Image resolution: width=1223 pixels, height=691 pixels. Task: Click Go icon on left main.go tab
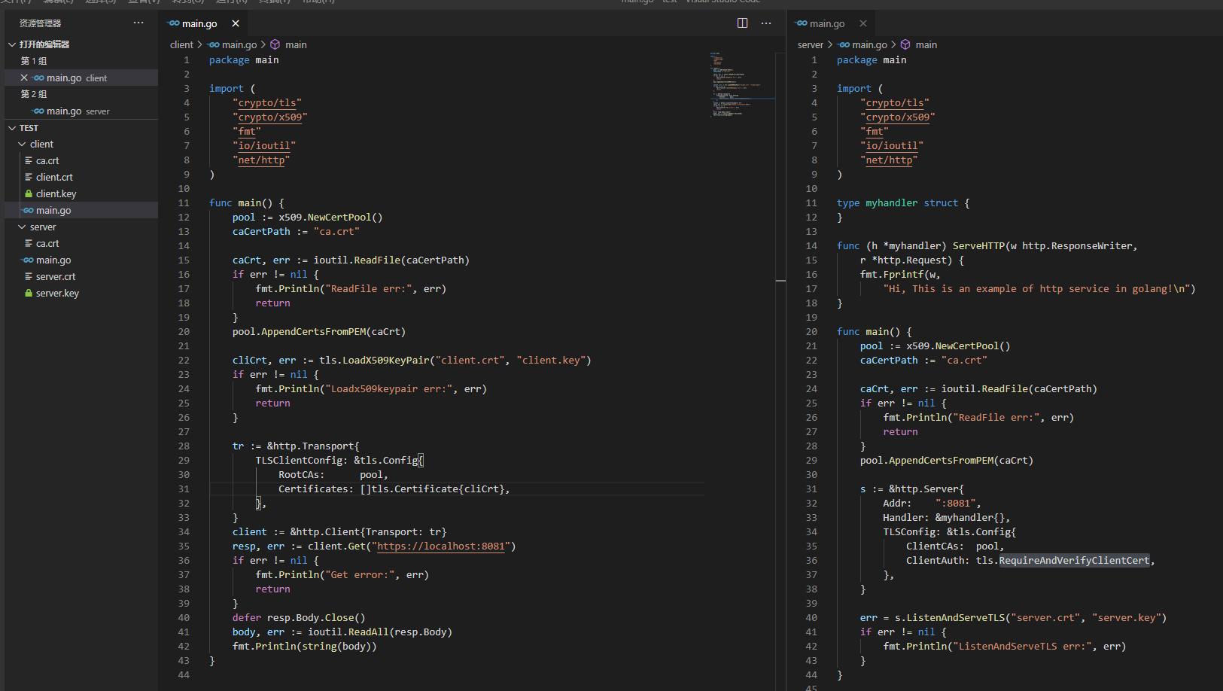[174, 23]
